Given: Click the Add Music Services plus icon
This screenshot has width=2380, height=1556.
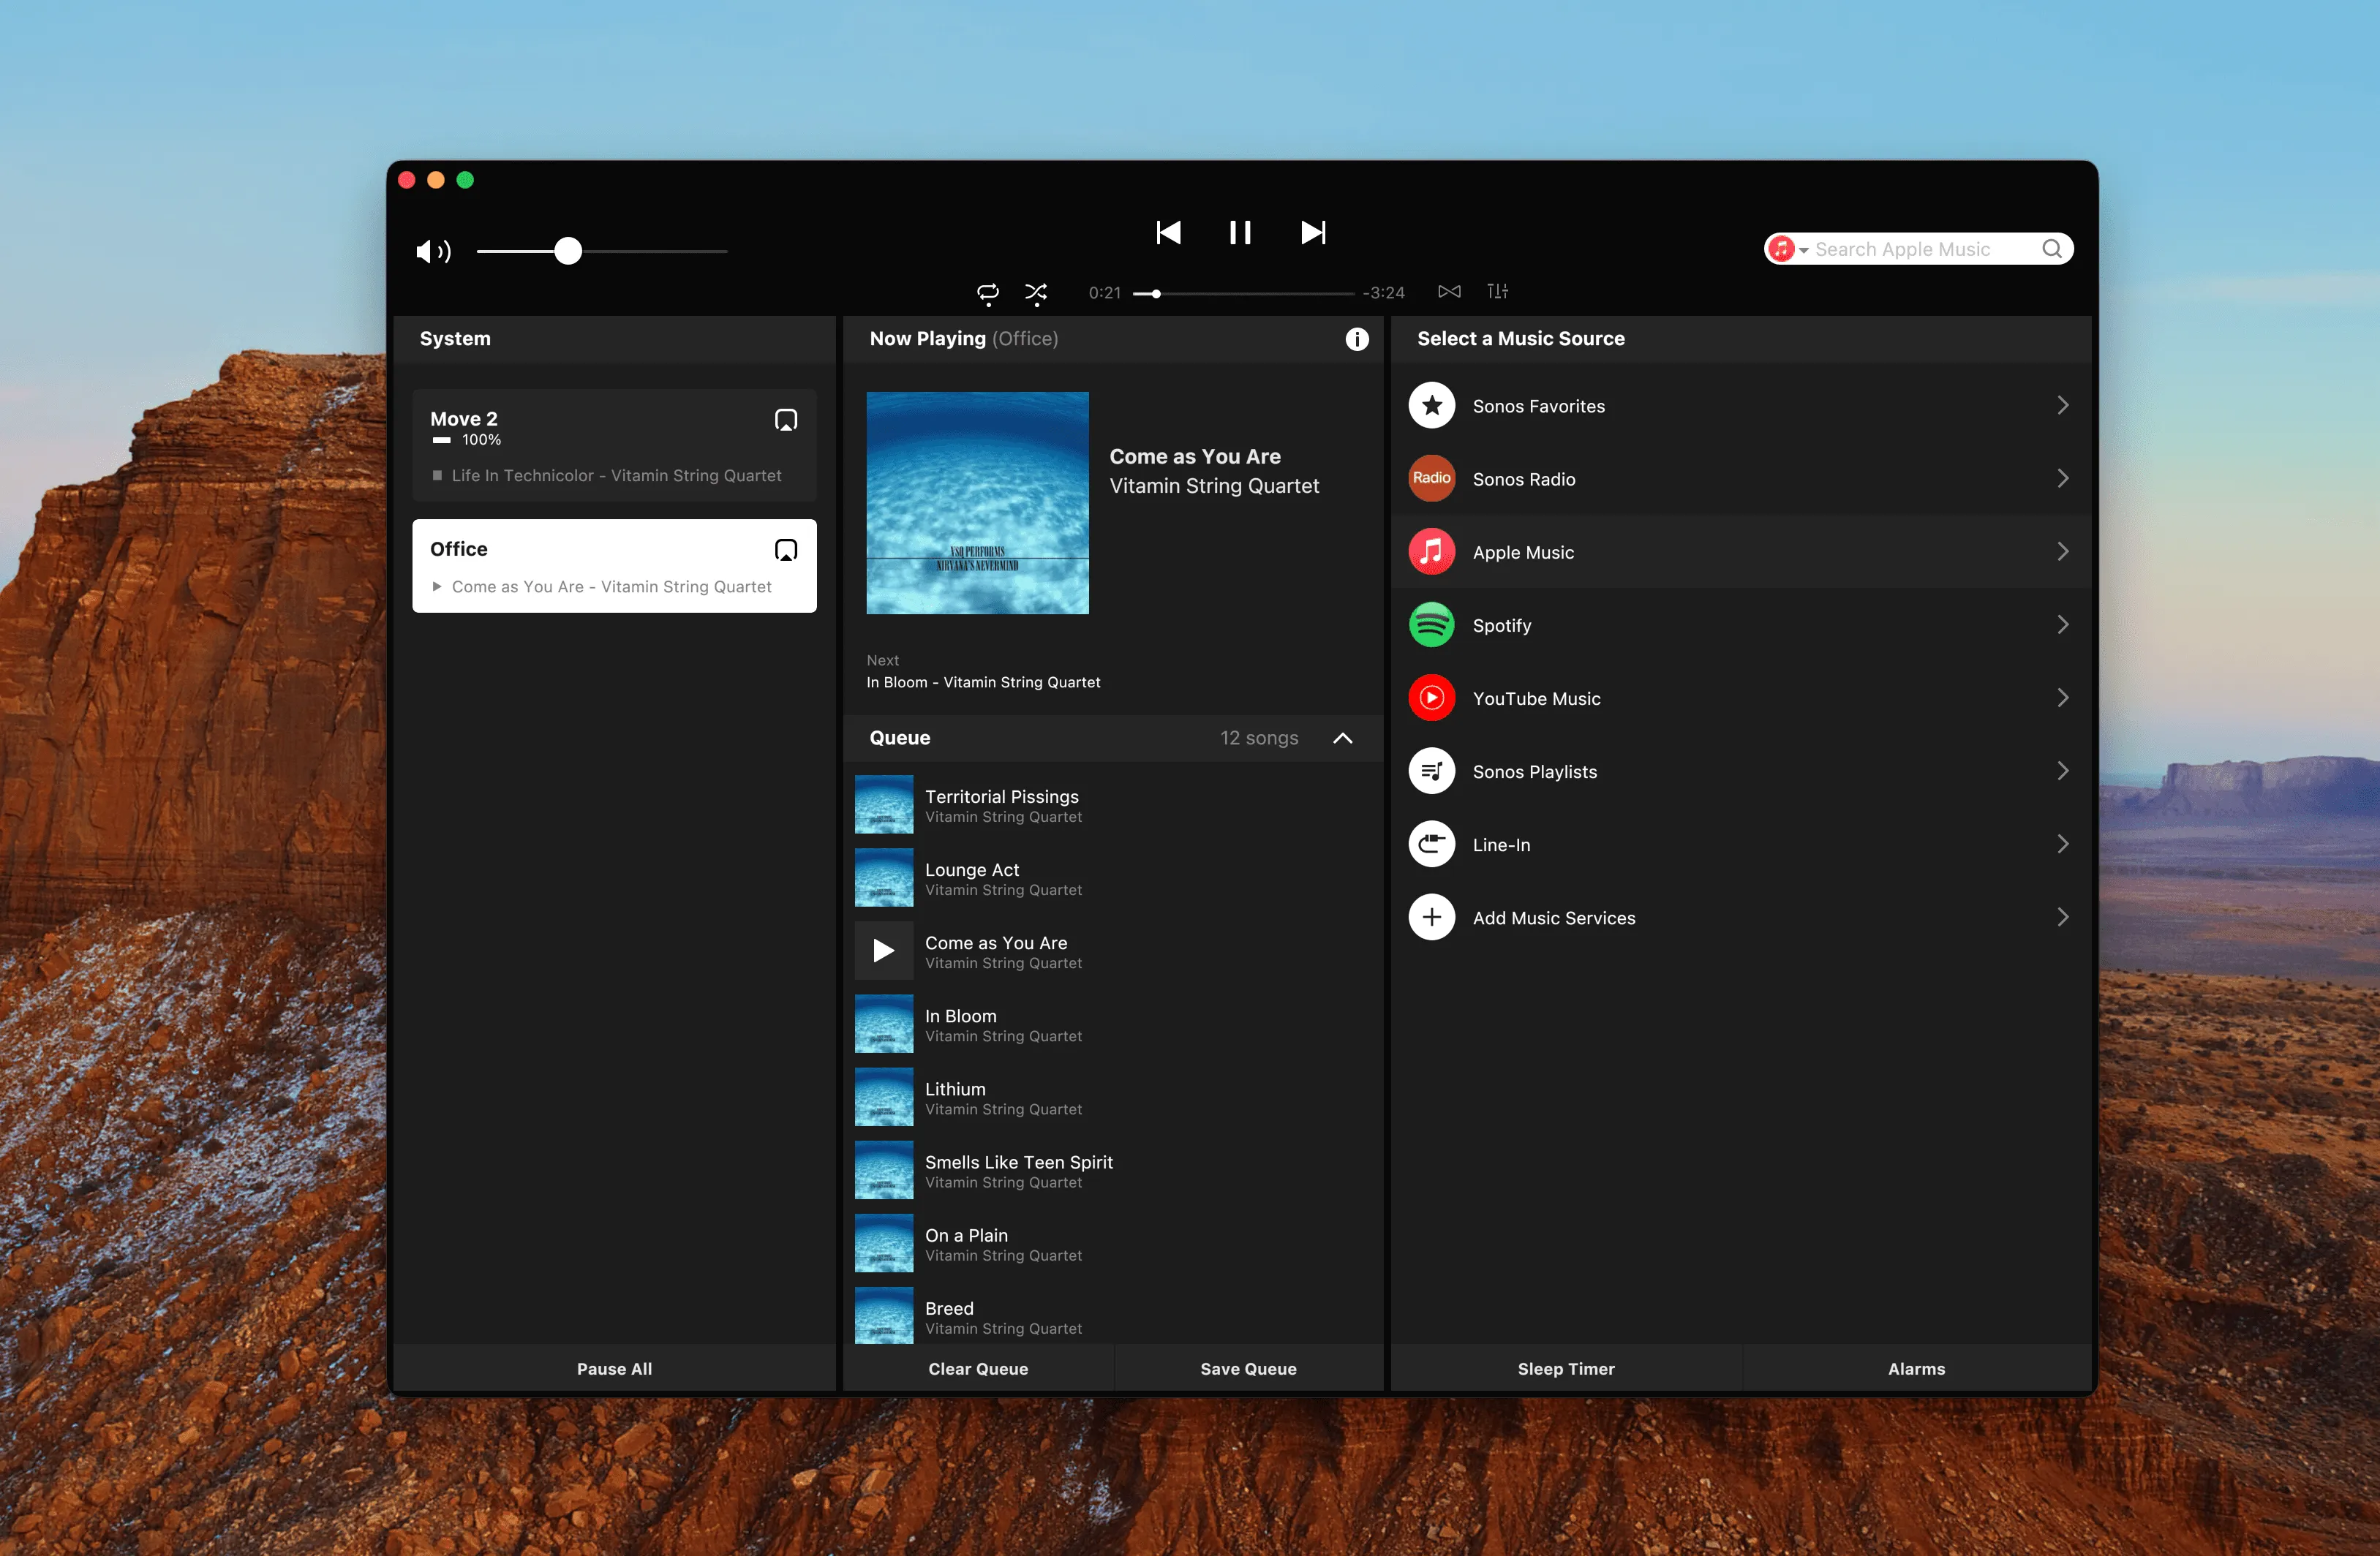Looking at the screenshot, I should tap(1432, 917).
